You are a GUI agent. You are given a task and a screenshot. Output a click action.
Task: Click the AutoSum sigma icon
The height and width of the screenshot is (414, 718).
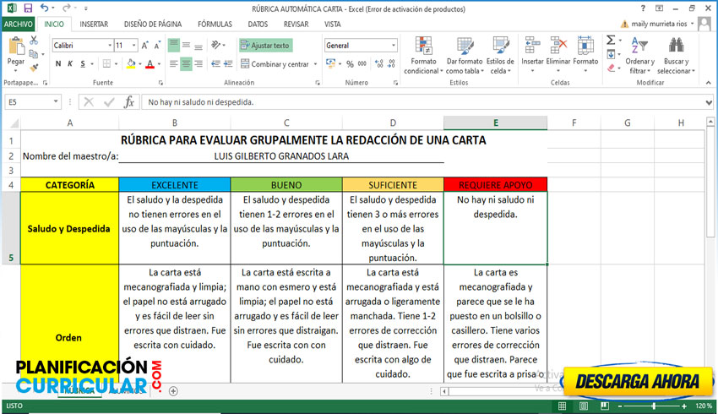(x=611, y=41)
